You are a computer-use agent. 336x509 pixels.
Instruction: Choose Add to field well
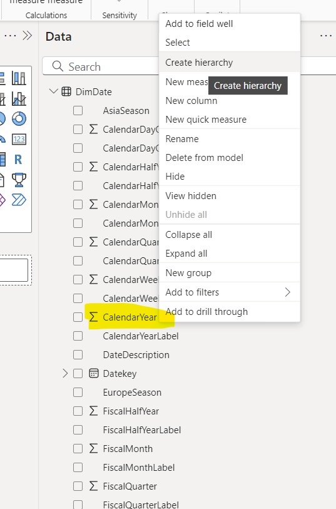pyautogui.click(x=230, y=24)
